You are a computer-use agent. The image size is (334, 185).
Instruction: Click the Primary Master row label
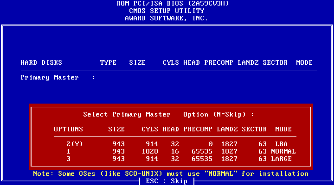[50, 77]
